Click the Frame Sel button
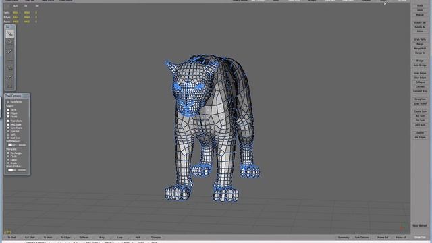This screenshot has width=432, height=243. click(383, 237)
